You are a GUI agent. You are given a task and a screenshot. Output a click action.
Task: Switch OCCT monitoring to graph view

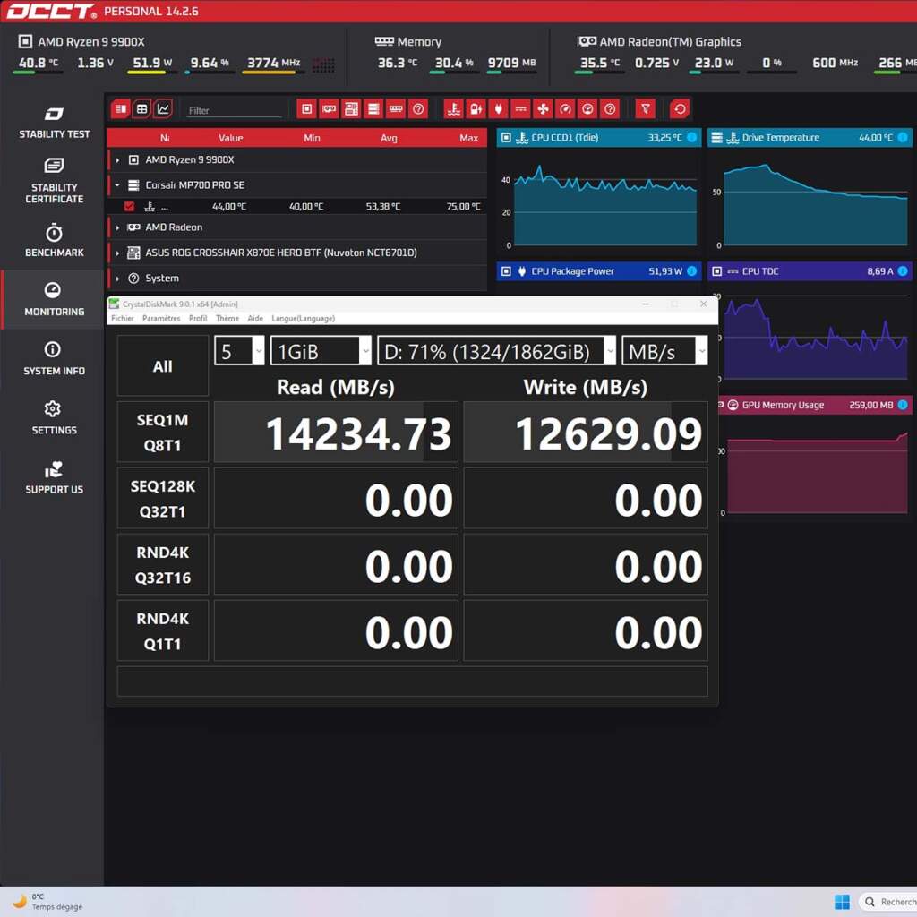point(165,108)
